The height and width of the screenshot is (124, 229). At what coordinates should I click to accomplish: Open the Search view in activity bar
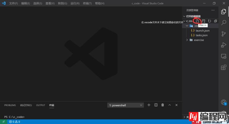click(x=224, y=23)
